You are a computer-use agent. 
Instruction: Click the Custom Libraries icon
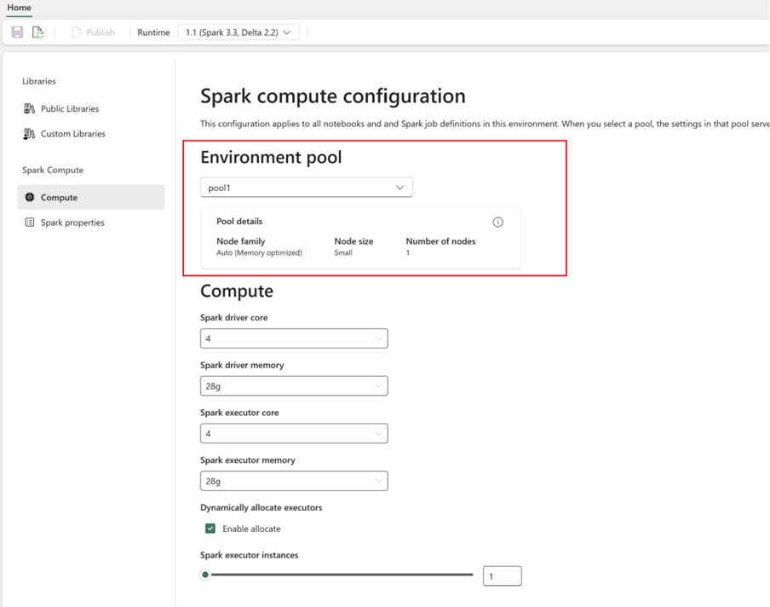coord(30,134)
